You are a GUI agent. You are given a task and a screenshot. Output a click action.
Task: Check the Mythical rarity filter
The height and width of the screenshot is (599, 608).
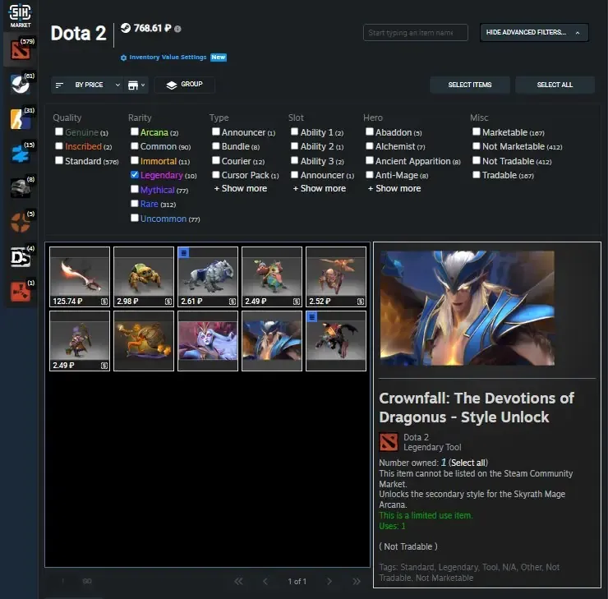135,189
